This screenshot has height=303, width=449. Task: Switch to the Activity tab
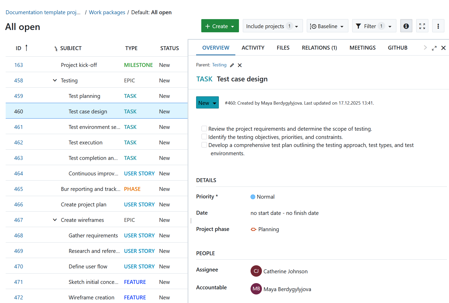pos(253,48)
